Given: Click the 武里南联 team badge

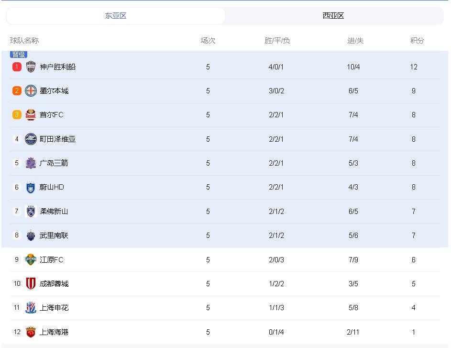Looking at the screenshot, I should click(31, 236).
